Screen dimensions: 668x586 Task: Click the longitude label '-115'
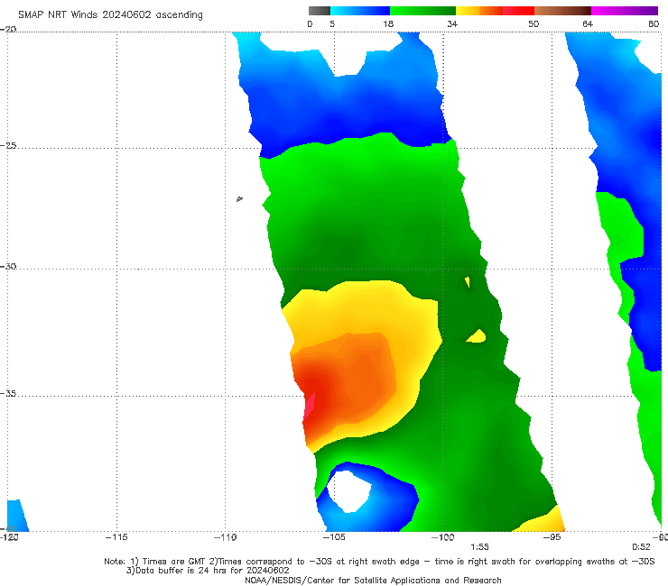tap(116, 537)
